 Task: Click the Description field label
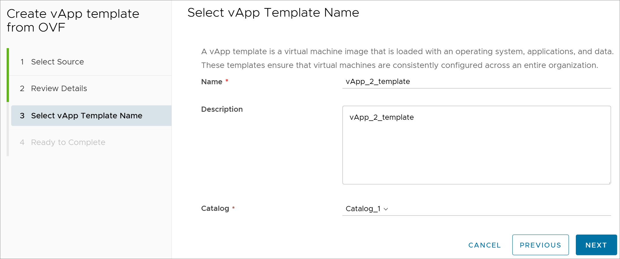(x=222, y=109)
